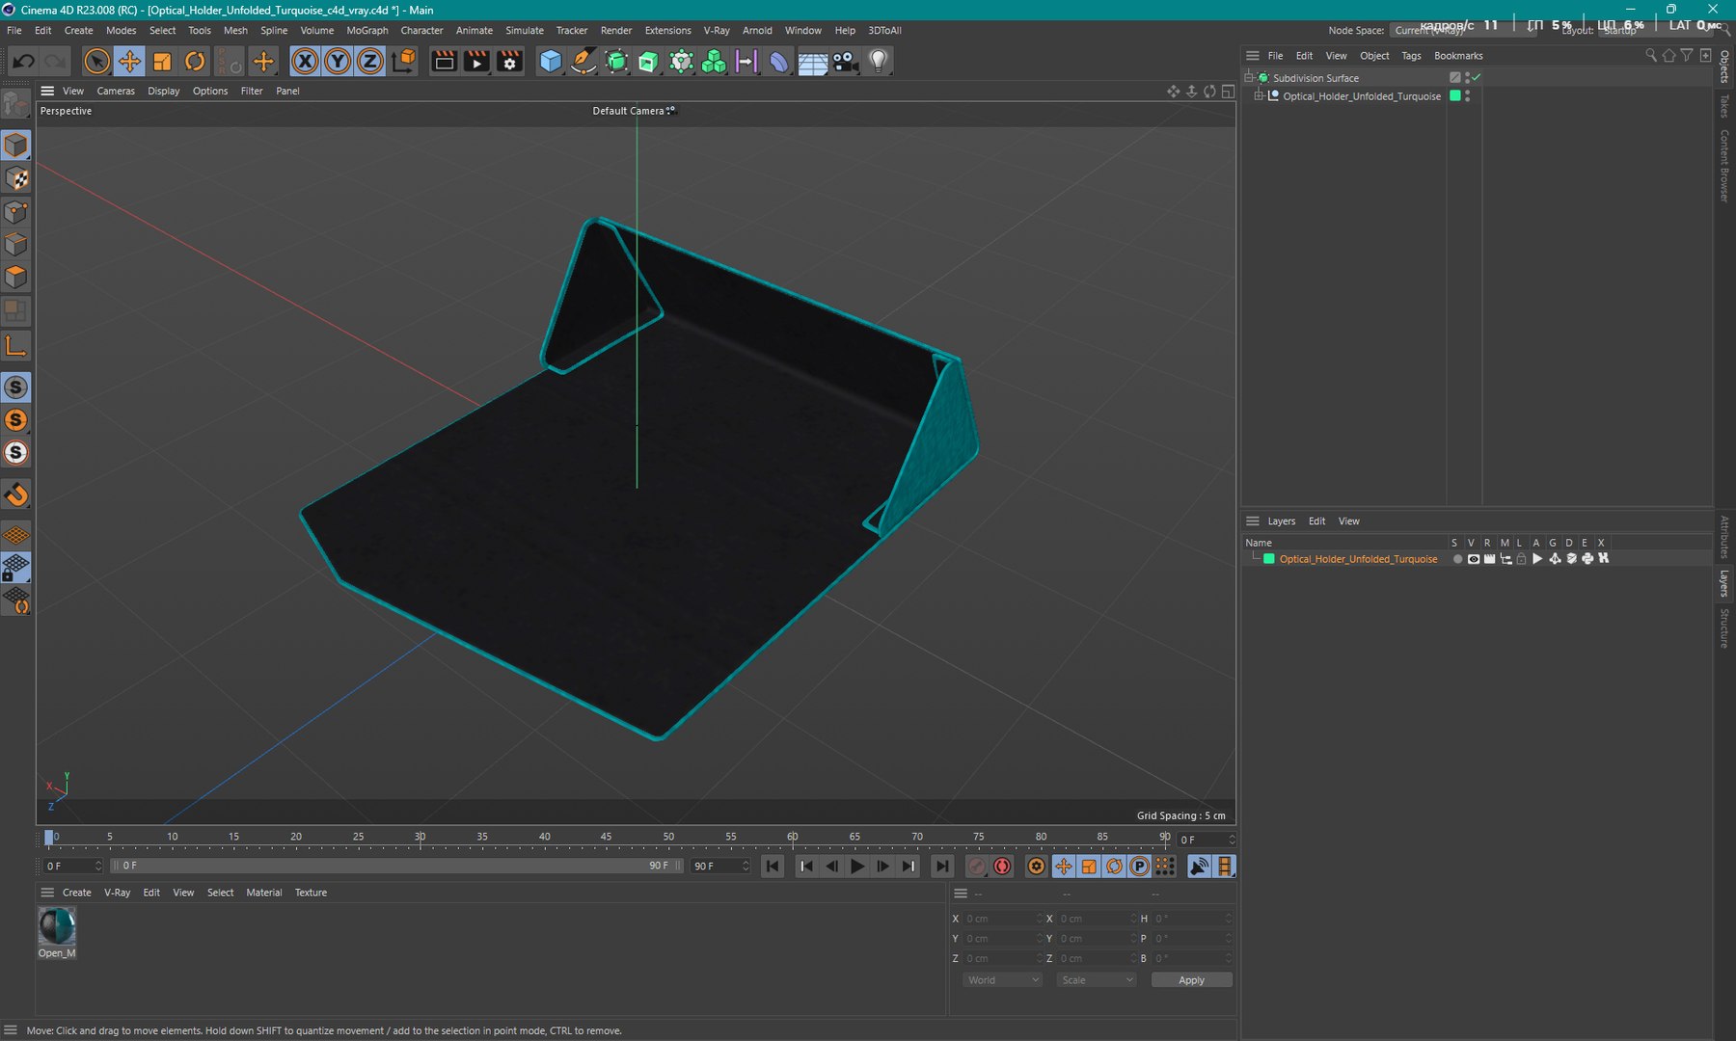This screenshot has height=1041, width=1736.
Task: Open the Node Space dropdown
Action: pos(1461,31)
